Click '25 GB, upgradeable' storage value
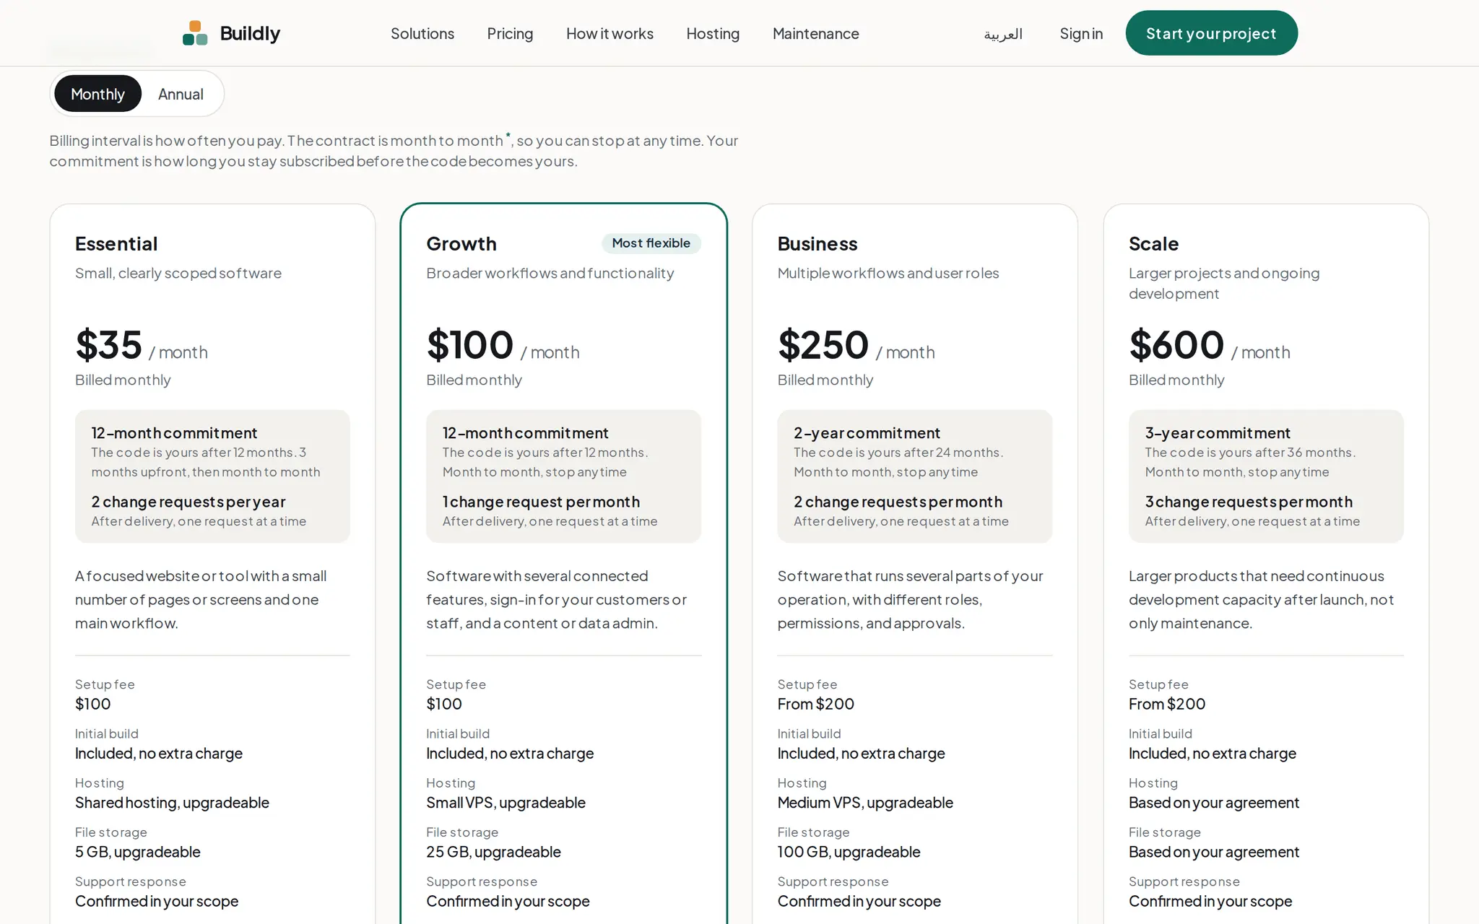Viewport: 1479px width, 924px height. point(493,852)
